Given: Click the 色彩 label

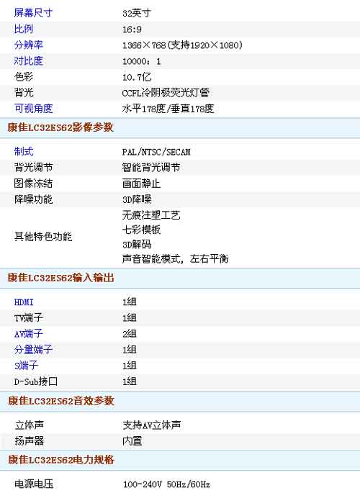Looking at the screenshot, I should pyautogui.click(x=24, y=76).
